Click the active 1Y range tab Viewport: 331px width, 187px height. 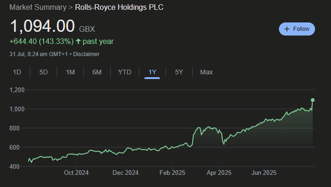pyautogui.click(x=152, y=72)
